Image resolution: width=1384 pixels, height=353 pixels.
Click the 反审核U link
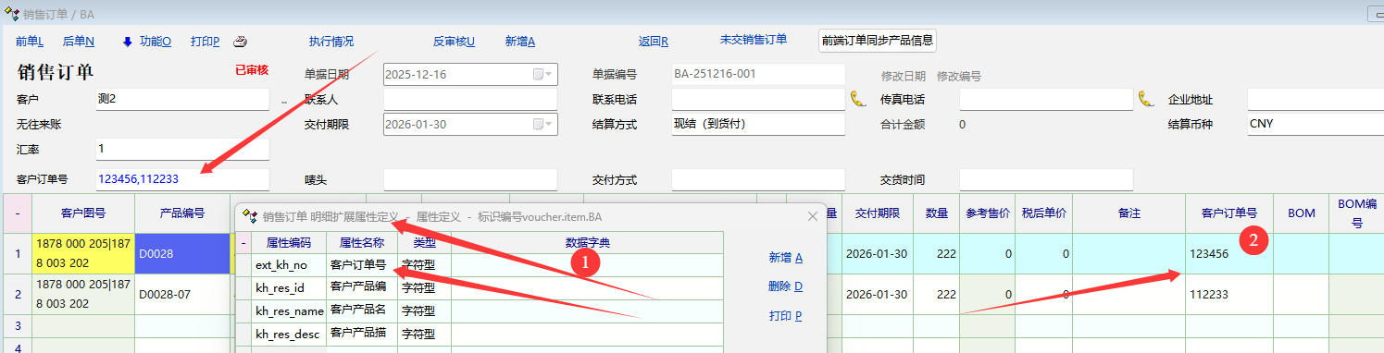point(454,42)
